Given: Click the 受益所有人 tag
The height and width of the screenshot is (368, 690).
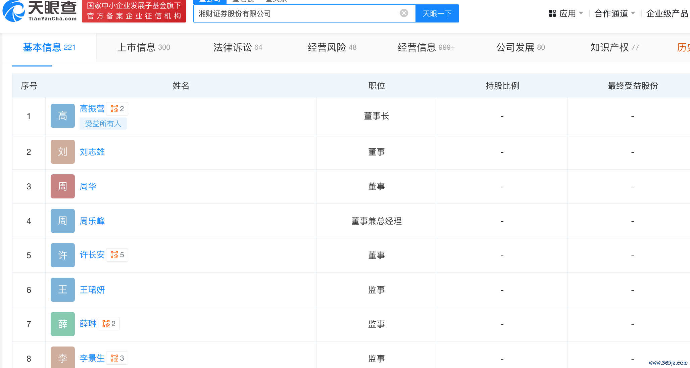Looking at the screenshot, I should tap(103, 124).
